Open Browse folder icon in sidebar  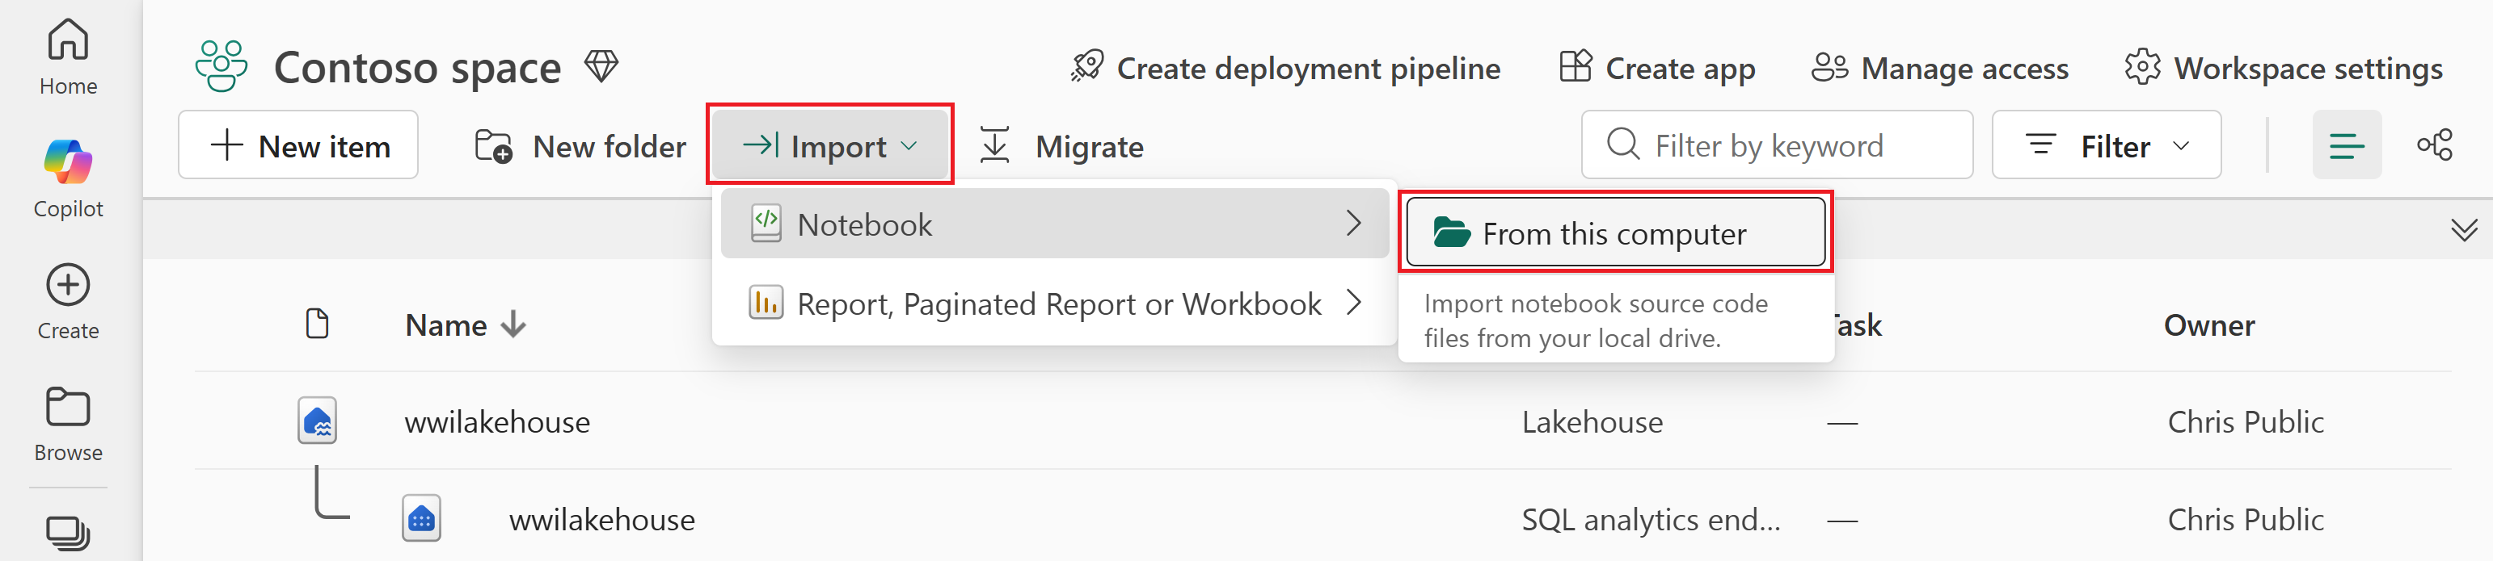pos(68,408)
